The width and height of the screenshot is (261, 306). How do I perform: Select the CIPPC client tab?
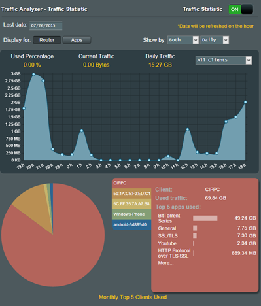coord(131,183)
